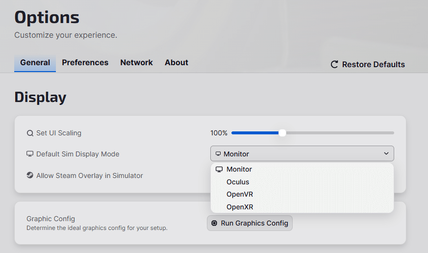Image resolution: width=428 pixels, height=253 pixels.
Task: Click the Default Sim Display Mode label
Action: 77,154
